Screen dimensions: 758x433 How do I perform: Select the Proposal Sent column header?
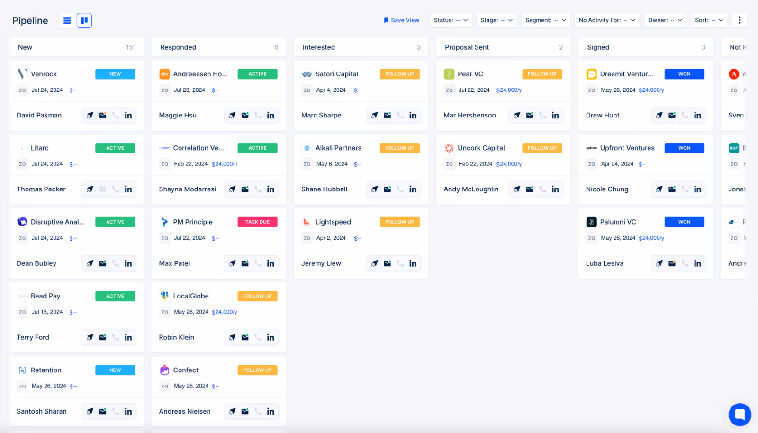tap(503, 47)
